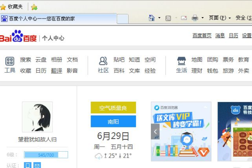Open 旅游 in life section
252x168 pixels.
click(228, 71)
